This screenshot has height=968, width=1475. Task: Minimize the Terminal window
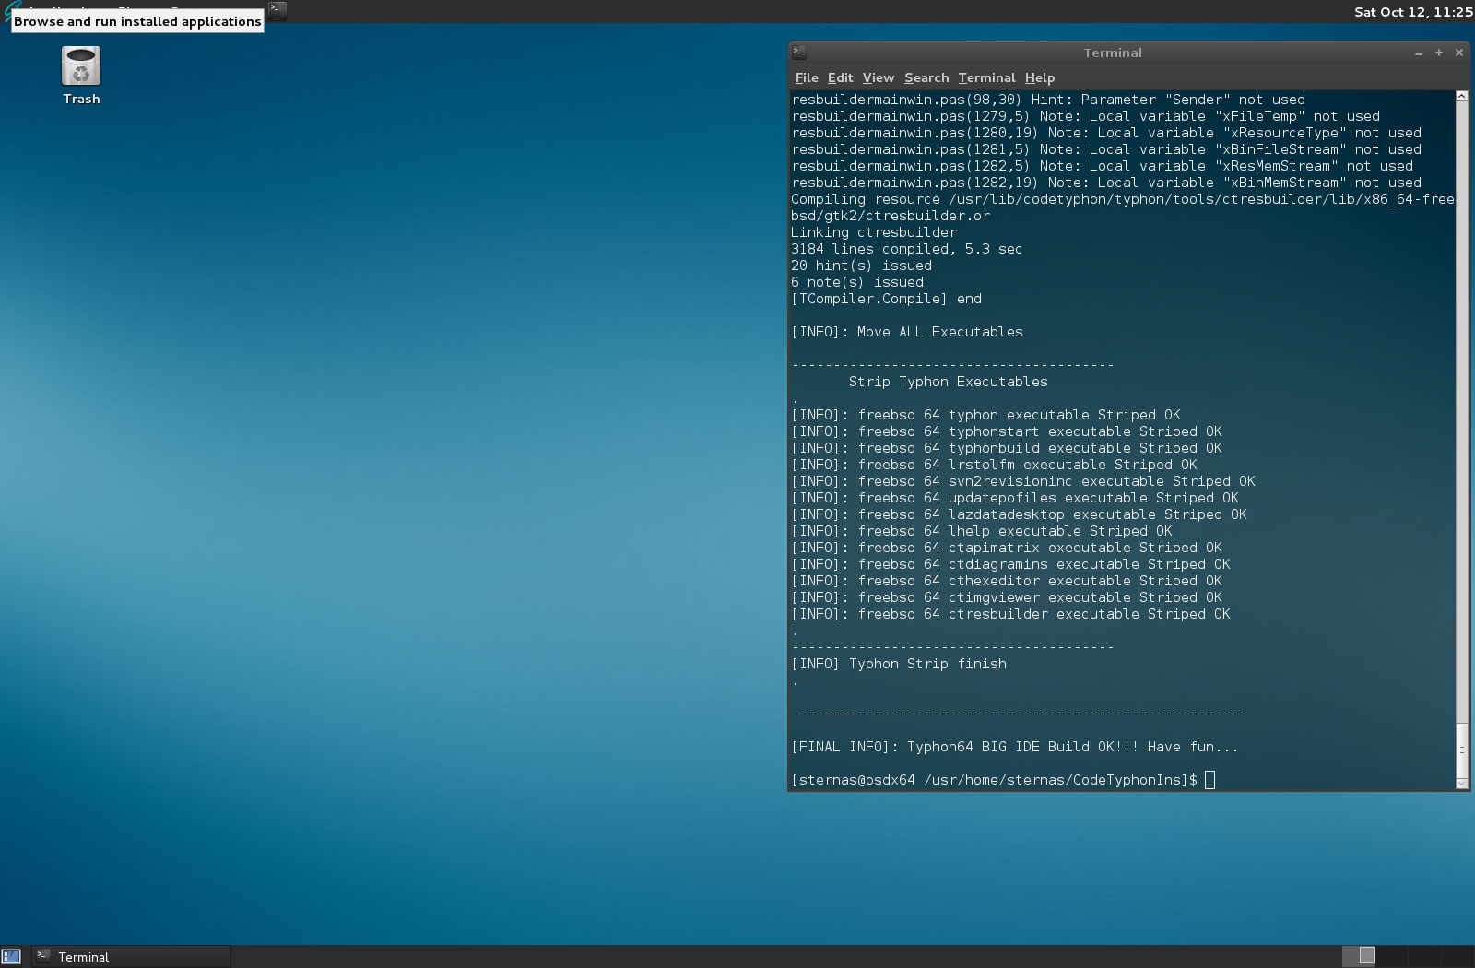[1419, 53]
